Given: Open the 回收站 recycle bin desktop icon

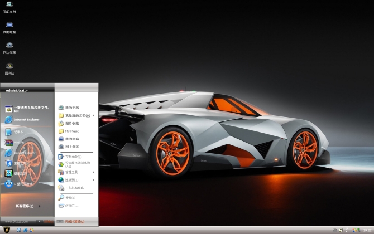Looking at the screenshot, I should (9, 69).
